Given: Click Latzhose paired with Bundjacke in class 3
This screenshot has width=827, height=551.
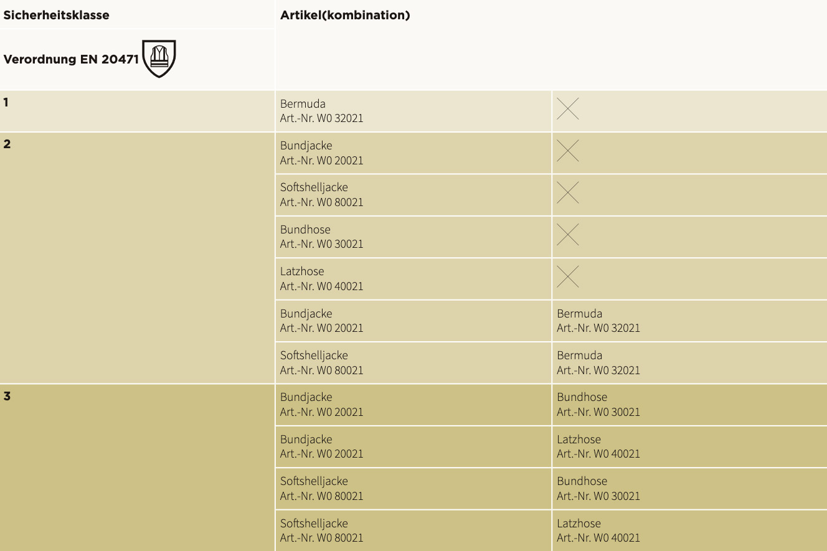Looking at the screenshot, I should [x=598, y=446].
